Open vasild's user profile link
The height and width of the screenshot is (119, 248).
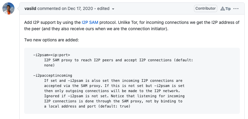[x=30, y=8]
